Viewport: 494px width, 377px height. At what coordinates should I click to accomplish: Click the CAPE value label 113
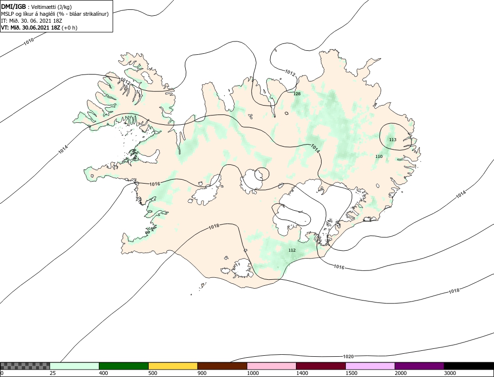tap(393, 140)
